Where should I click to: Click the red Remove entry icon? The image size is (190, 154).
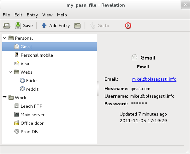coord(128,26)
